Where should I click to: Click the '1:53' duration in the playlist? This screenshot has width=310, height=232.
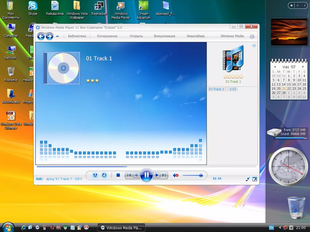[x=233, y=89]
